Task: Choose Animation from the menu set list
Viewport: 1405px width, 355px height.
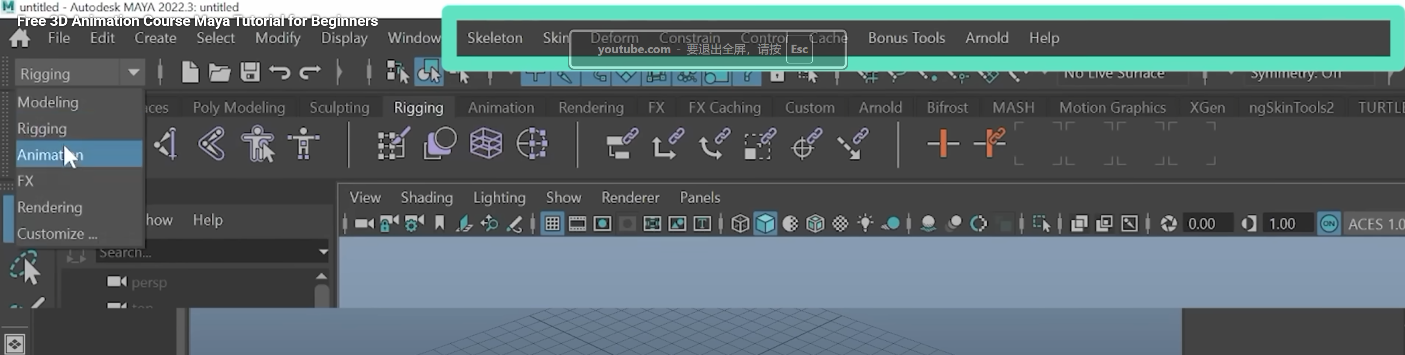Action: (x=79, y=155)
